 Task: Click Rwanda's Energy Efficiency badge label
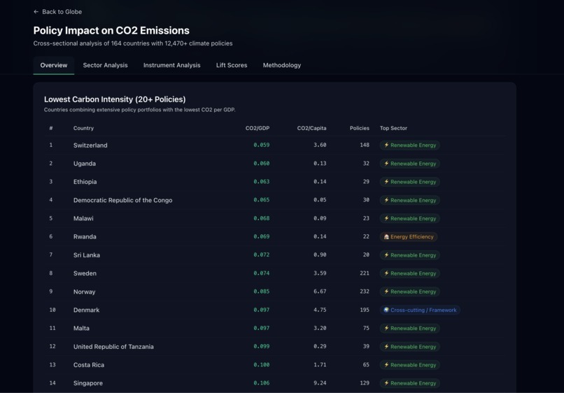click(412, 236)
